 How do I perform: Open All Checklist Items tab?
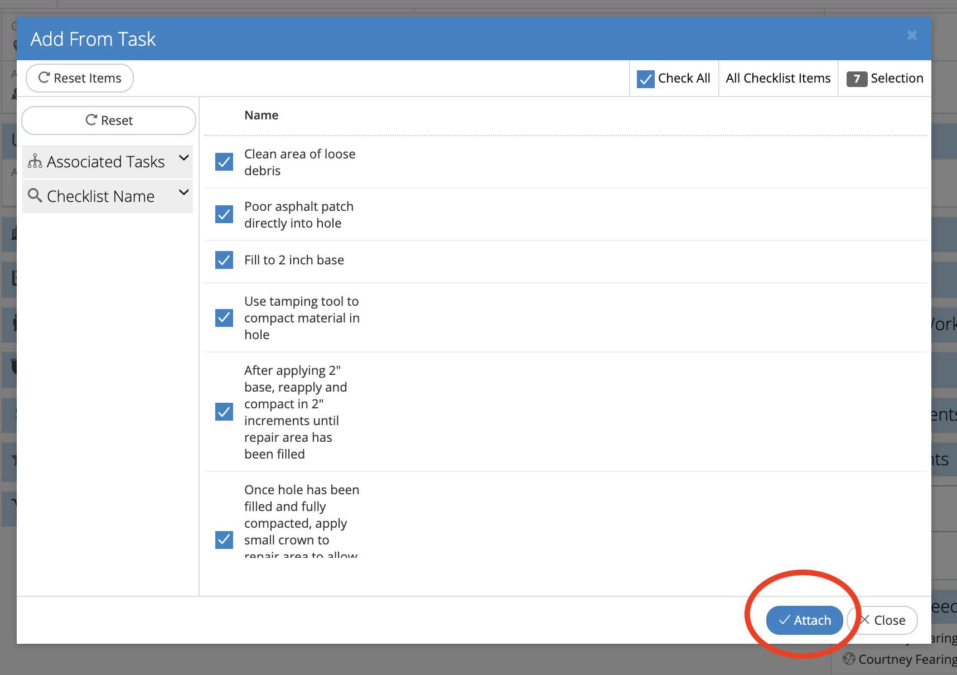(x=778, y=78)
